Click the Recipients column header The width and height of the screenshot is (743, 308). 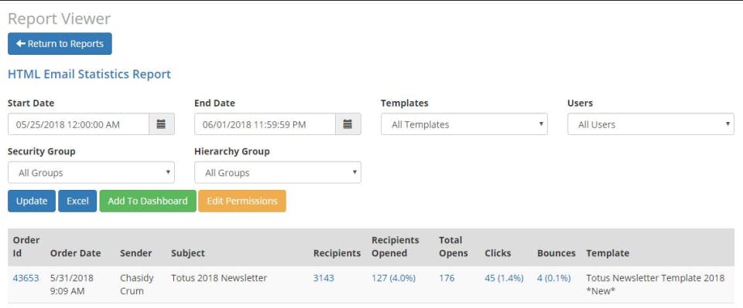coord(337,253)
